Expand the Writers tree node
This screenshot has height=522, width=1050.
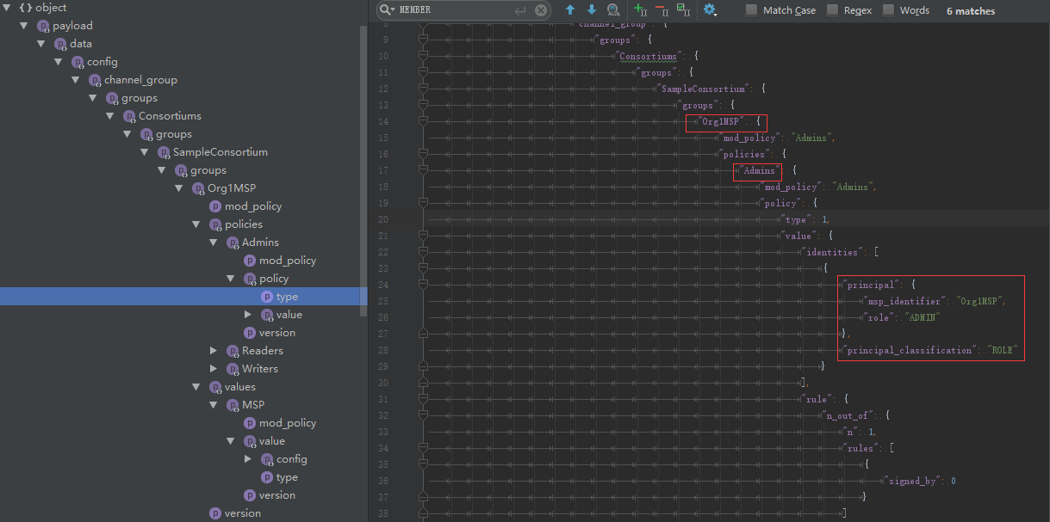click(x=214, y=369)
